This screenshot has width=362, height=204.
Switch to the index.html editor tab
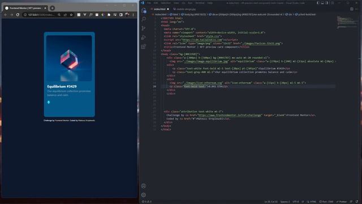tap(160, 9)
